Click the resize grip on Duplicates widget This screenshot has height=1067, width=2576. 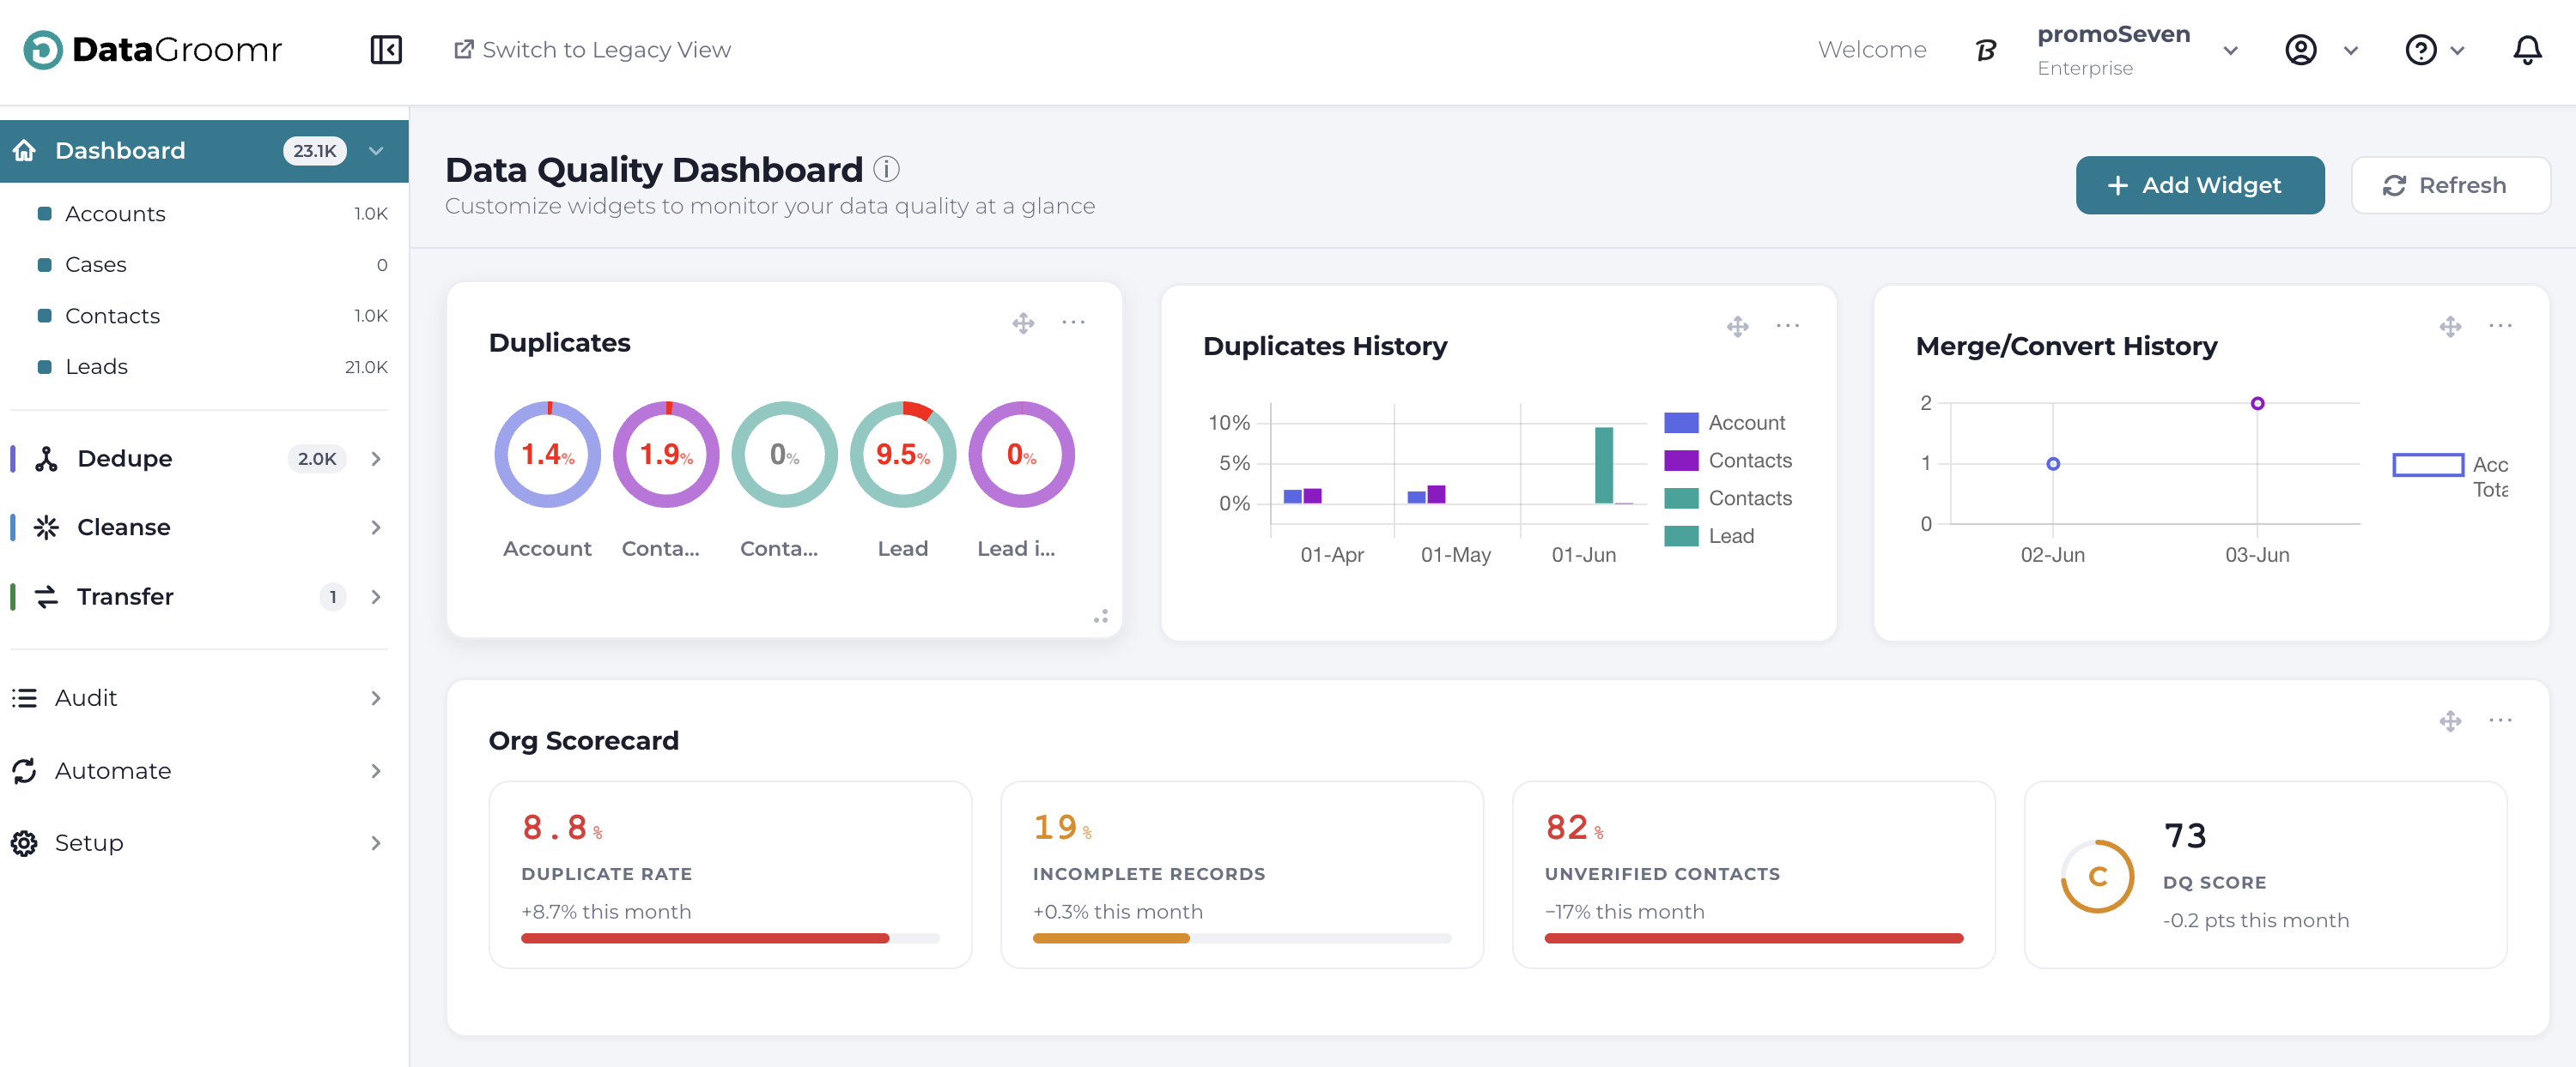tap(1101, 617)
